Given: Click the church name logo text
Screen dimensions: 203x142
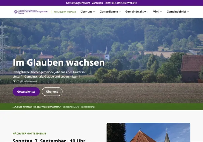Looking at the screenshot, I should 33,12.
